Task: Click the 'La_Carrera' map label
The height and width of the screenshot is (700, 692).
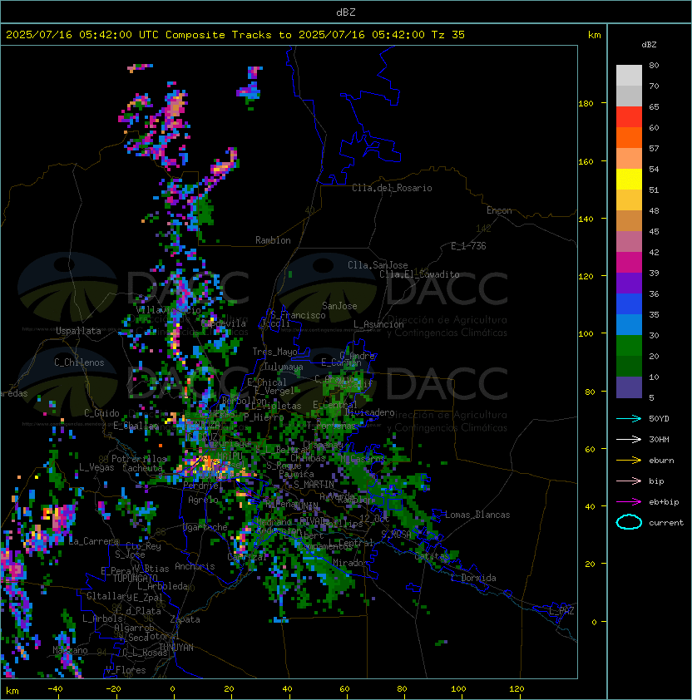Action: tap(93, 541)
